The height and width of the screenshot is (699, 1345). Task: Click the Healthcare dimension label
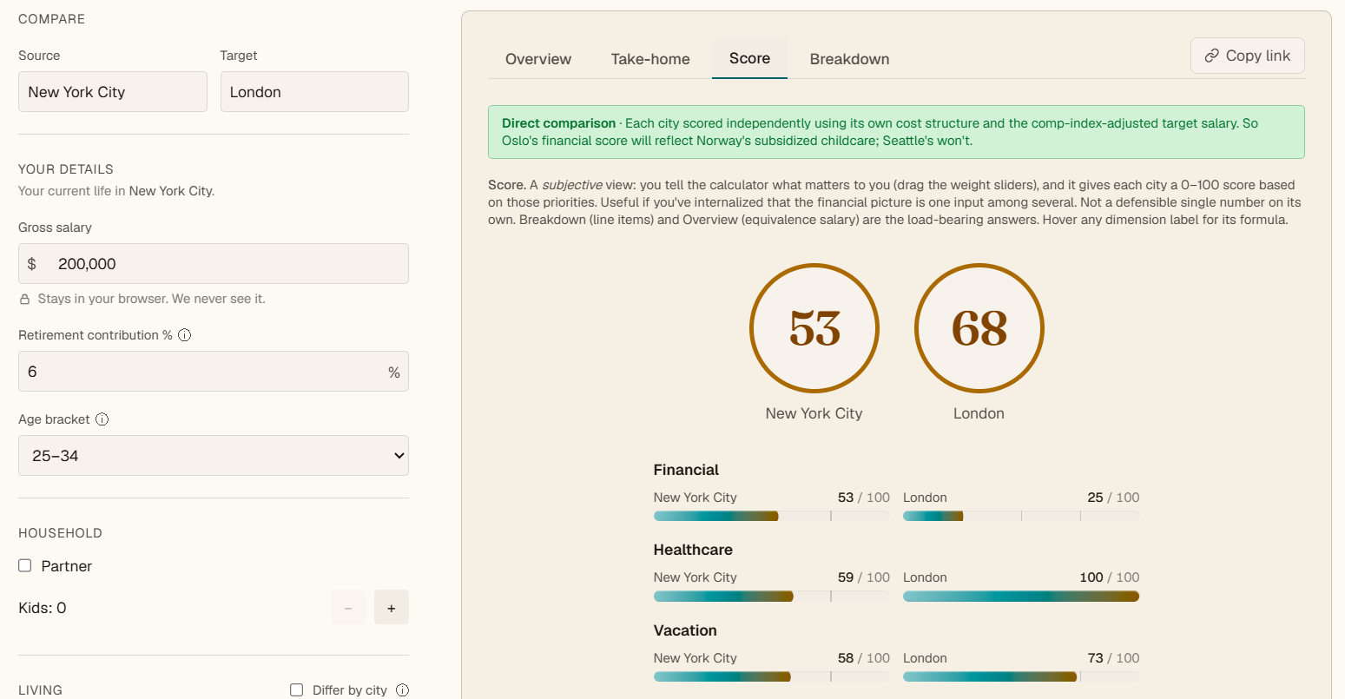693,550
